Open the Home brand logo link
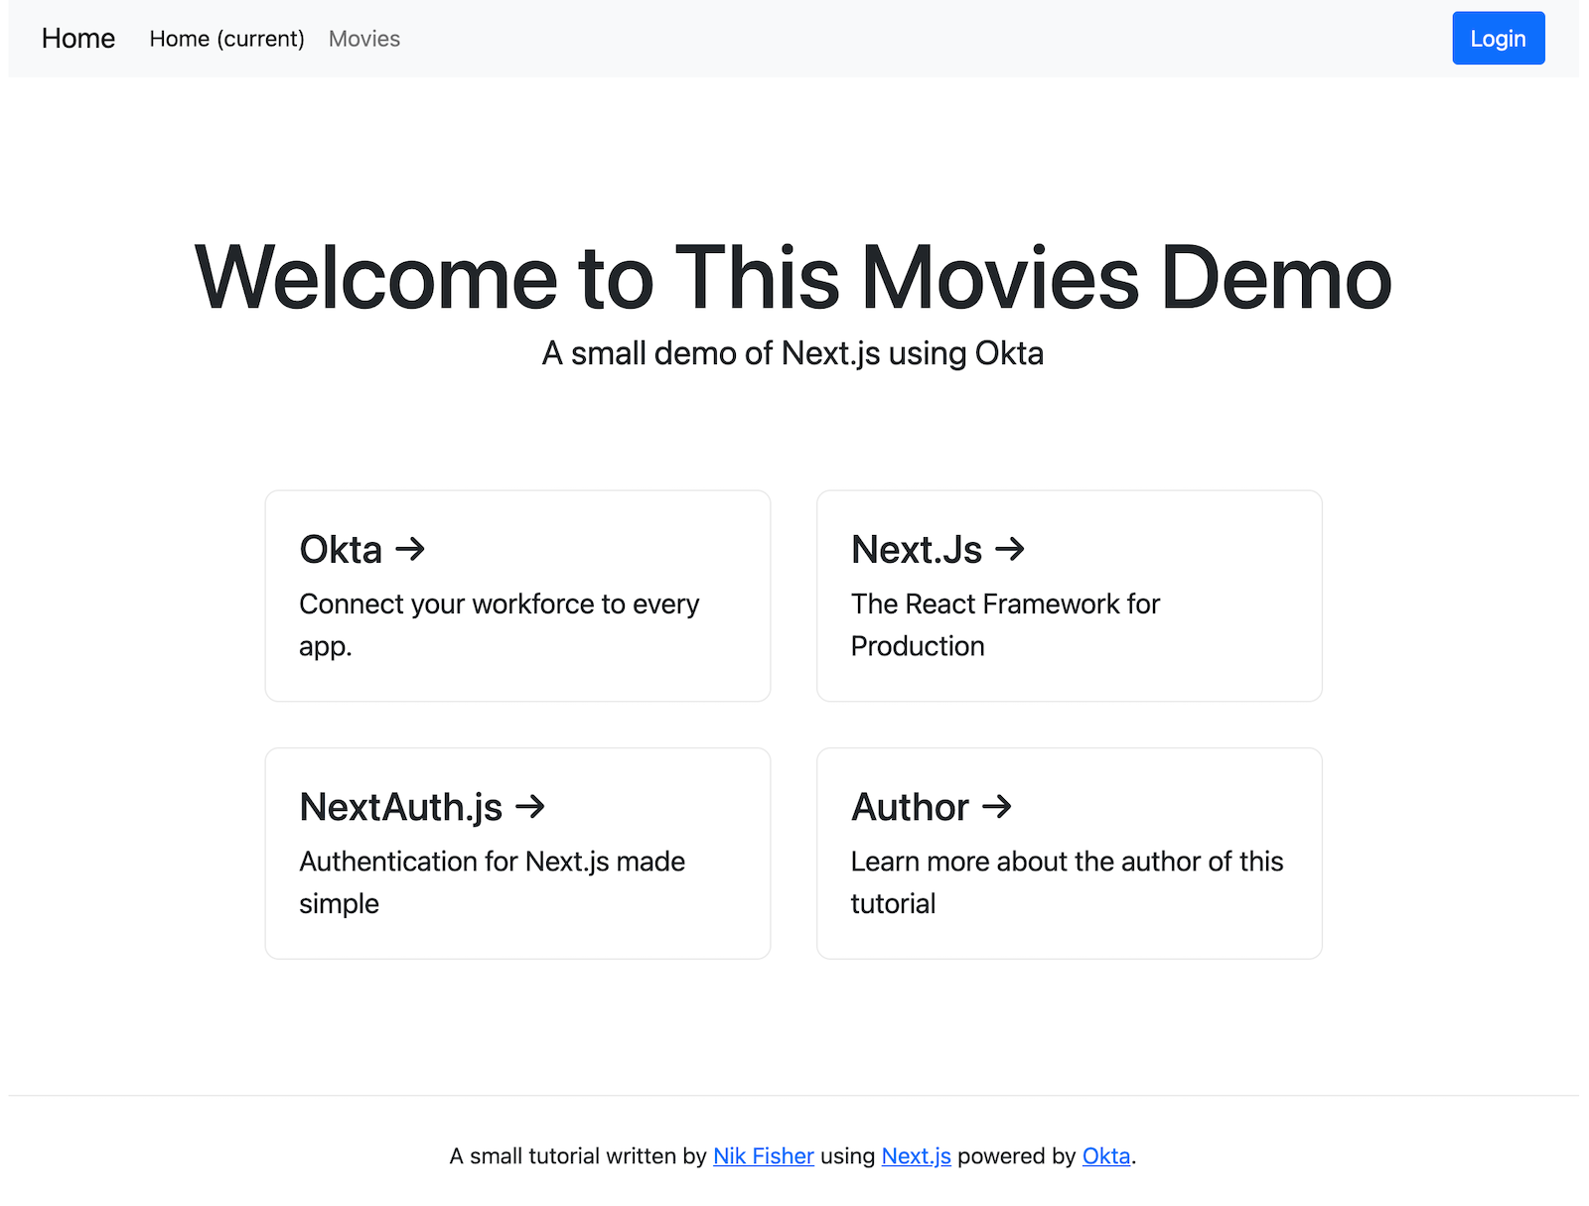The image size is (1589, 1206). click(78, 39)
